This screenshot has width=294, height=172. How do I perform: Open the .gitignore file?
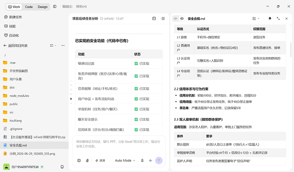pos(34,129)
